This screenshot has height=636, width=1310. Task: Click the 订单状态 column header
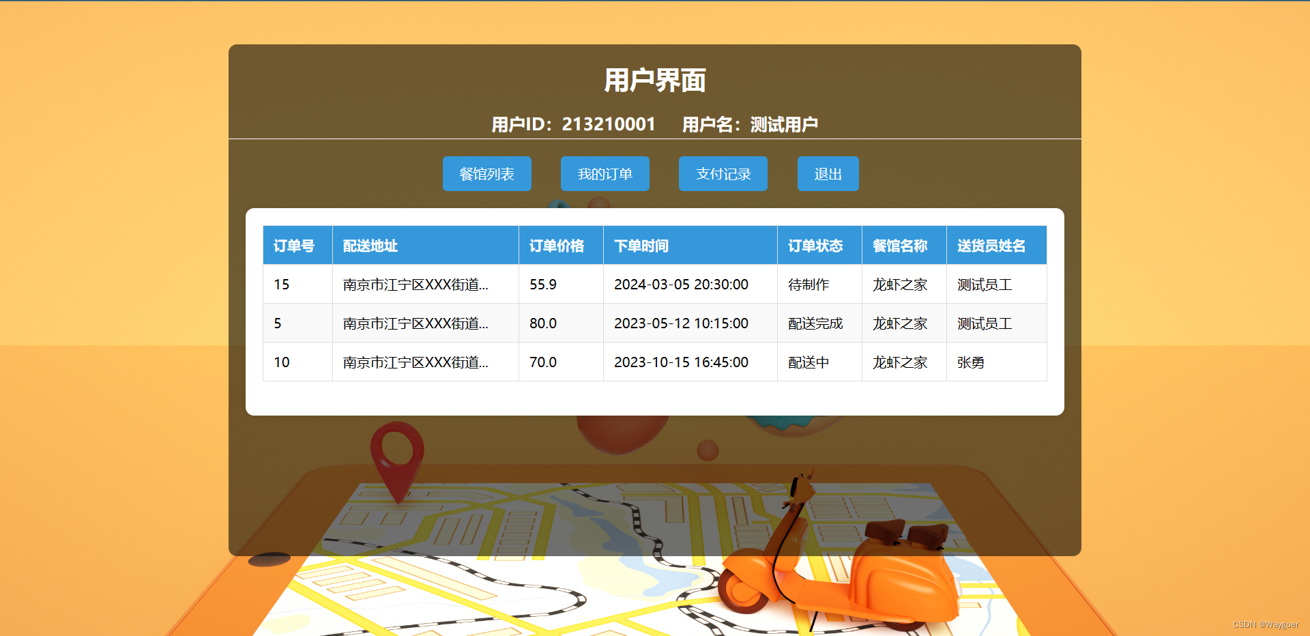pos(820,246)
